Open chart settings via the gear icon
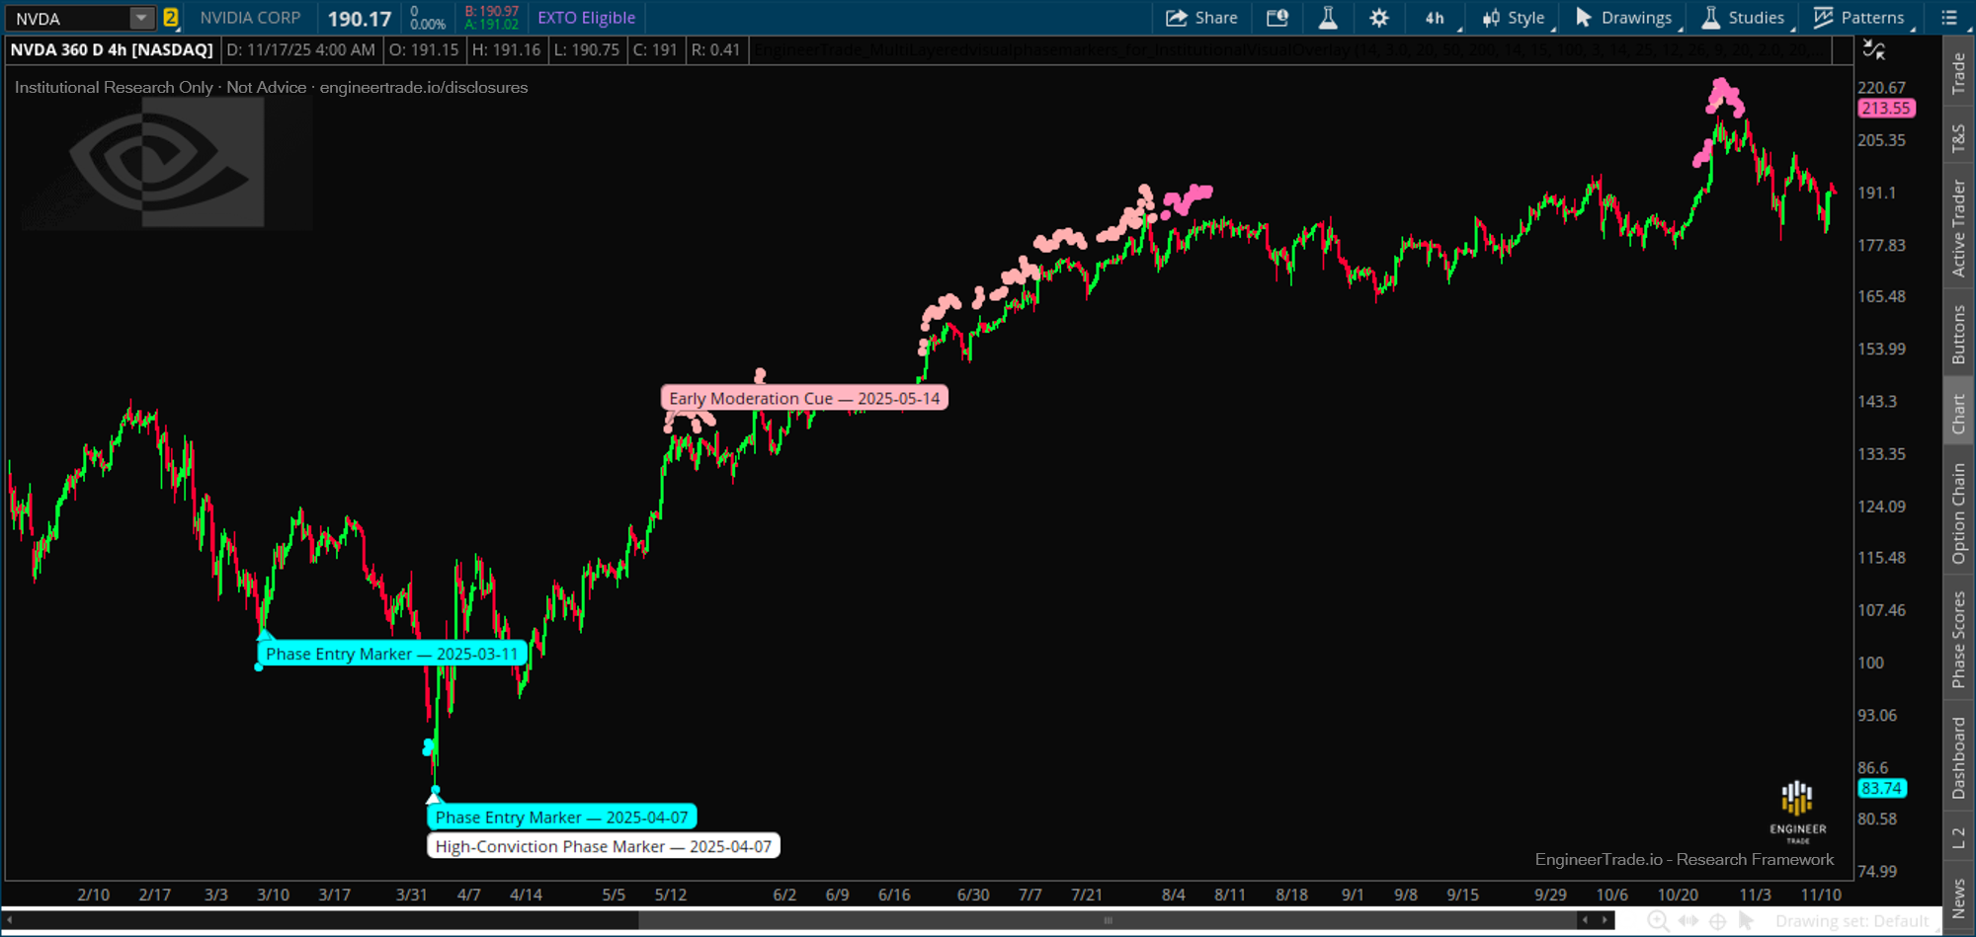Screen dimensions: 1976x937 [1378, 17]
